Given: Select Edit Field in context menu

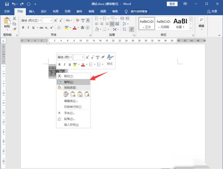Looking at the screenshot, I should 74,101.
